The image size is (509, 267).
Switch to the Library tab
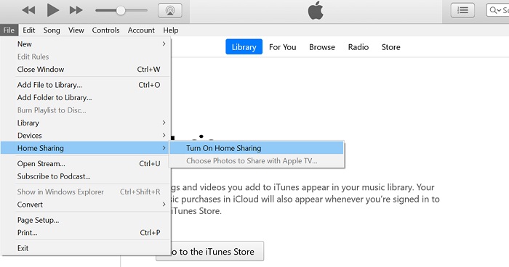(244, 47)
